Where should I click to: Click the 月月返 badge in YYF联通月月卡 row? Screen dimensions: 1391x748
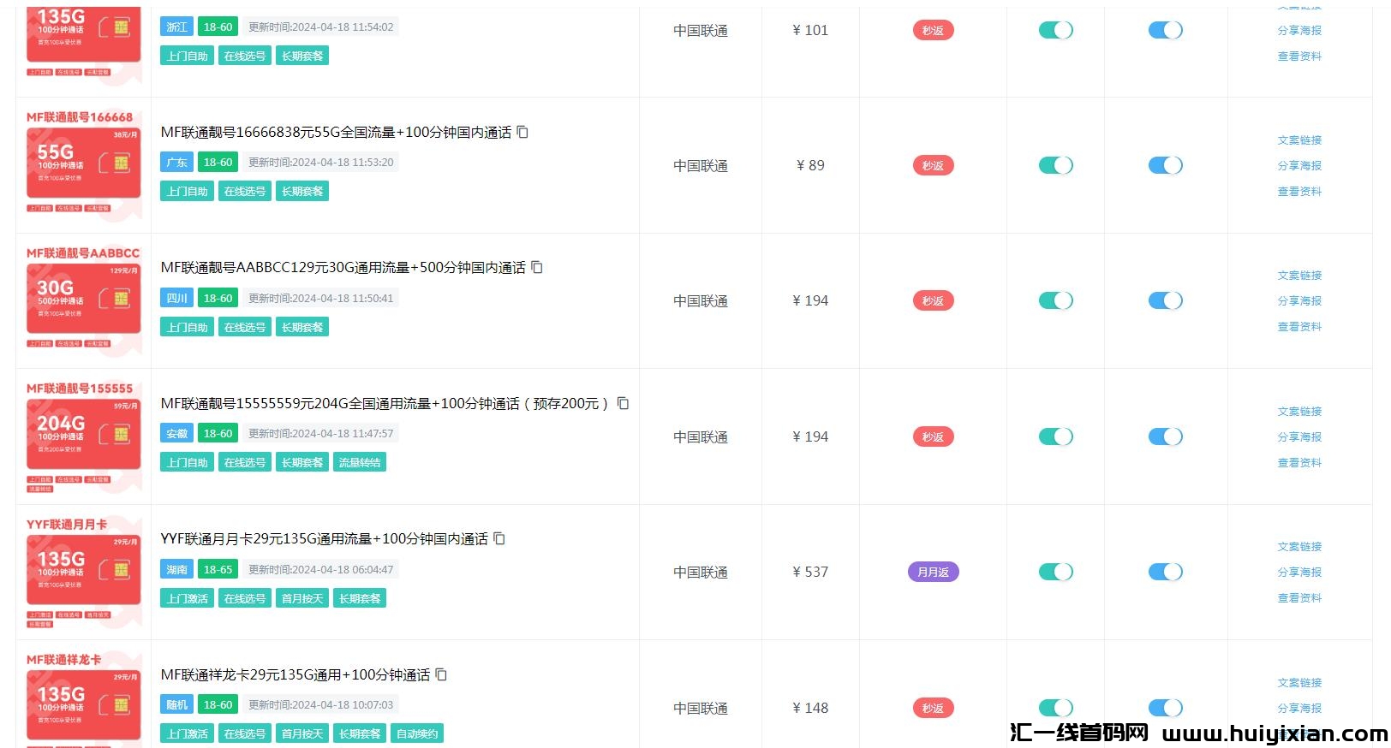pos(933,572)
